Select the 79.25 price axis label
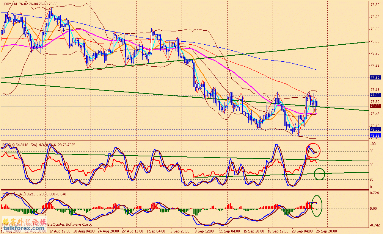383x234 pixels. 375,17
